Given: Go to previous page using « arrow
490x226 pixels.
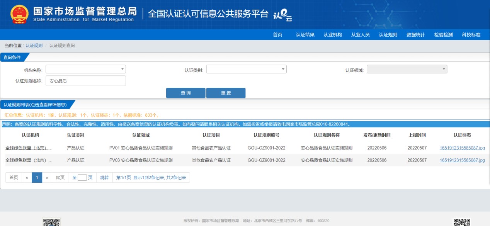Looking at the screenshot, I should [x=27, y=178].
